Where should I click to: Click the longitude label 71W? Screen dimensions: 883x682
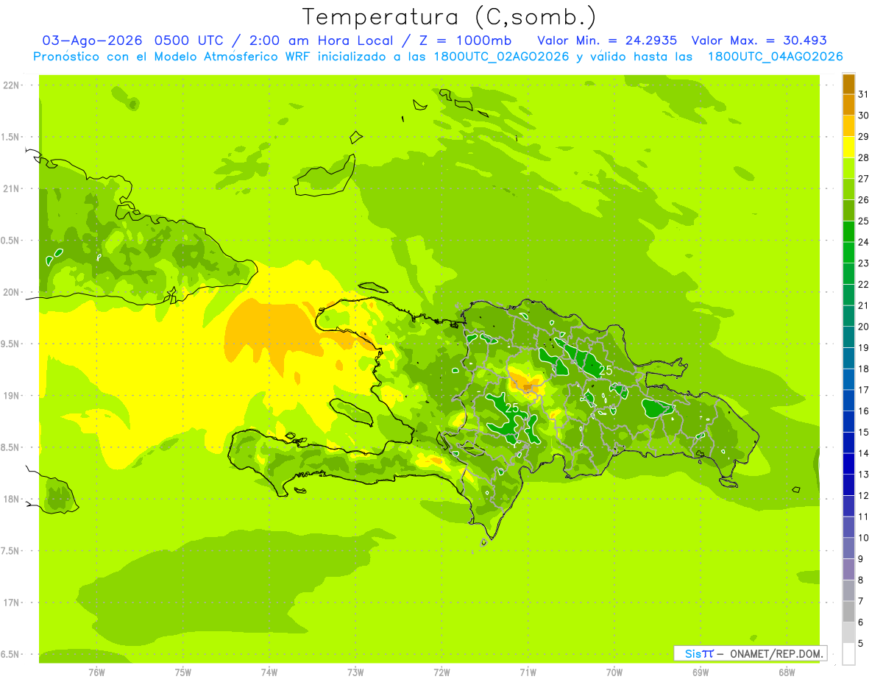(x=528, y=672)
